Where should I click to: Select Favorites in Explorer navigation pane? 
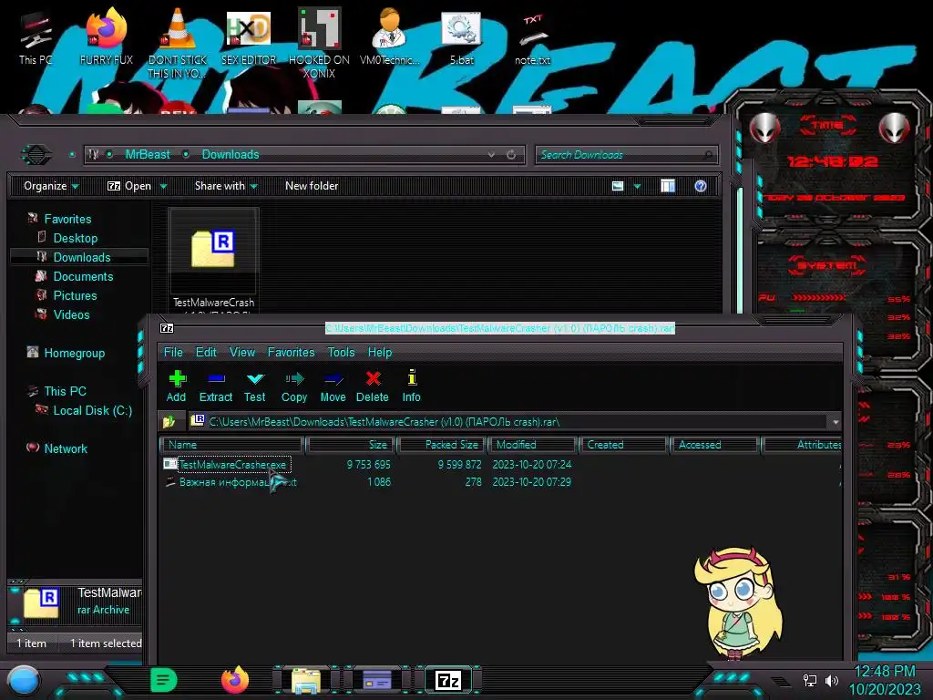(x=67, y=219)
